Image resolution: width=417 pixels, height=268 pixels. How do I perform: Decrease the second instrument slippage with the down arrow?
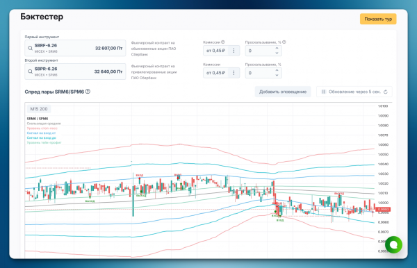click(277, 75)
